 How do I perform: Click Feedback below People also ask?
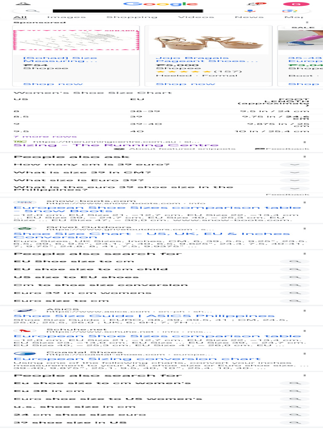click(x=288, y=194)
